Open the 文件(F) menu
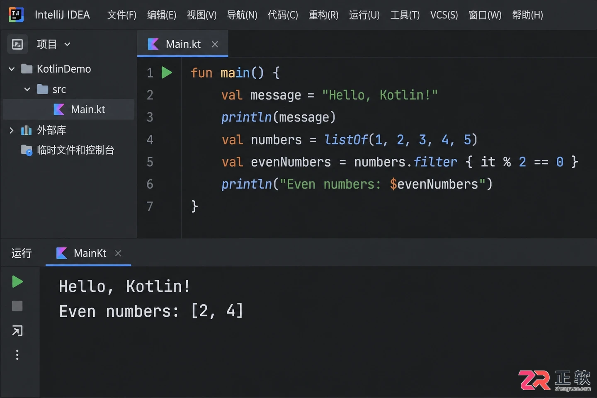Viewport: 597px width, 398px height. pos(121,15)
